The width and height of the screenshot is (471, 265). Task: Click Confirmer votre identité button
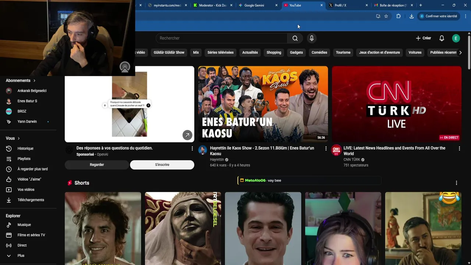[x=438, y=16]
